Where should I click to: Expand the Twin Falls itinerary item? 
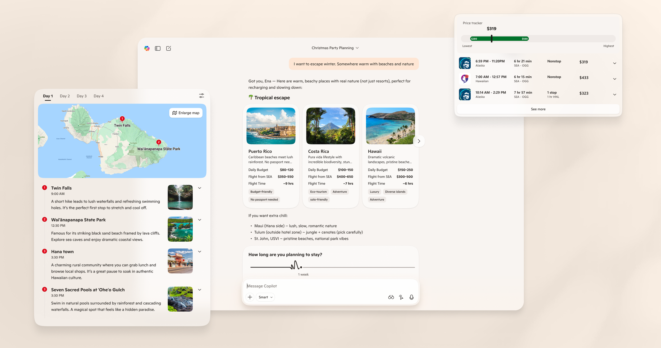tap(200, 188)
